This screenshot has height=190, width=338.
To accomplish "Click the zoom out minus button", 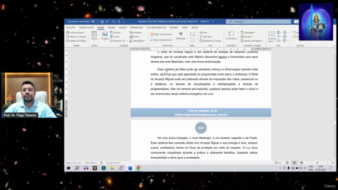I will (306, 163).
